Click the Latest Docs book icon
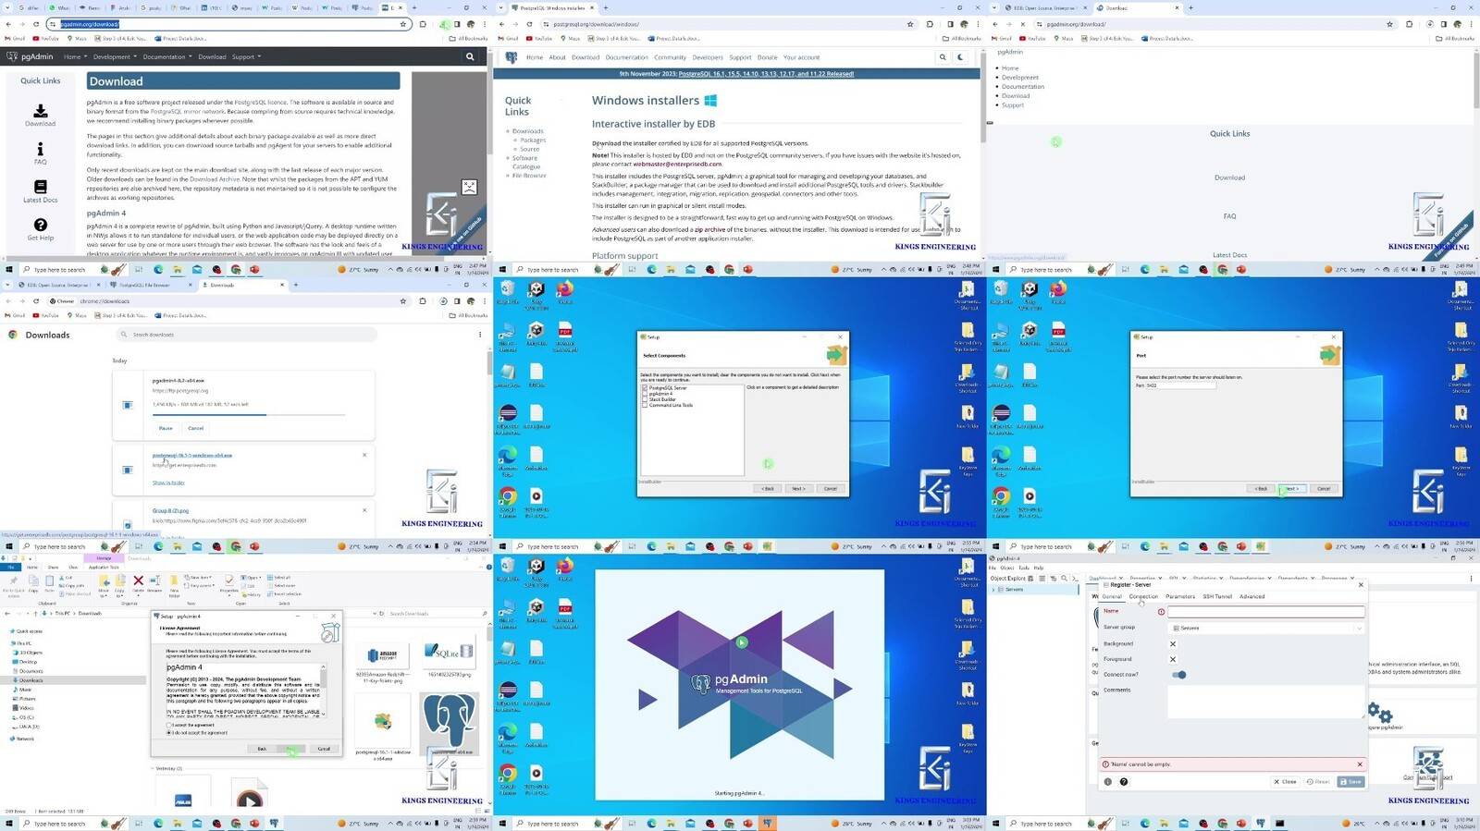The height and width of the screenshot is (831, 1480). coord(40,187)
